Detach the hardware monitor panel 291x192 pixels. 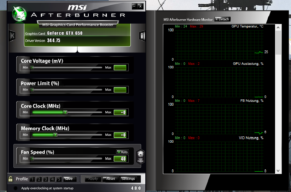tap(222, 19)
